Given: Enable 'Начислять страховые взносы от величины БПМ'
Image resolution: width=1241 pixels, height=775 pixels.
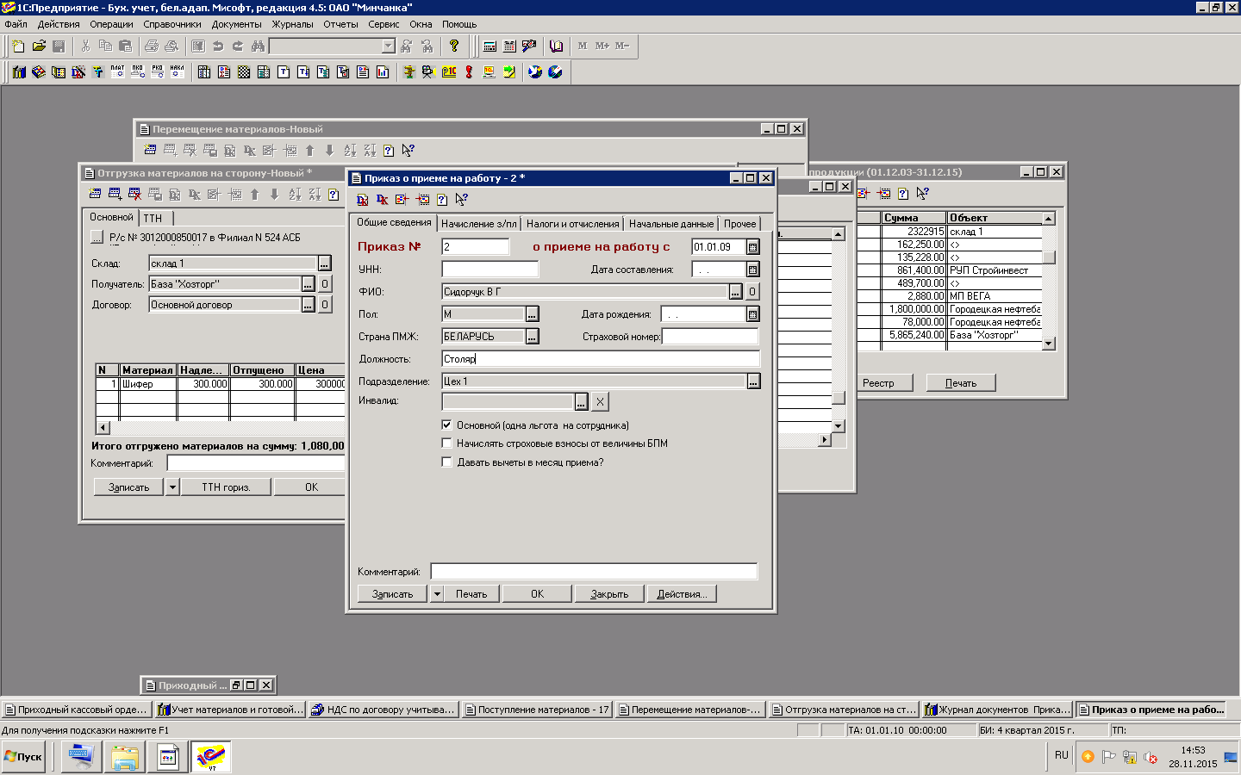Looking at the screenshot, I should pyautogui.click(x=446, y=443).
